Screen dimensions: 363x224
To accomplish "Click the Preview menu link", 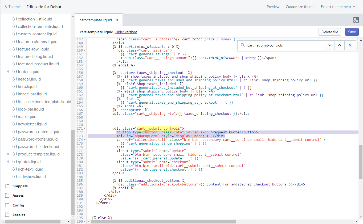I will [273, 7].
